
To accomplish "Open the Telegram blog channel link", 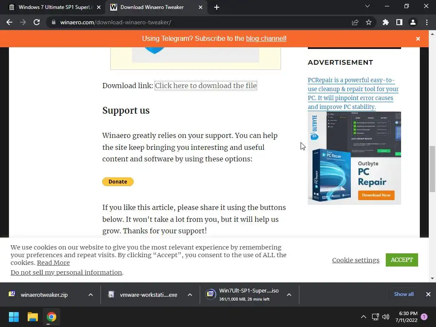I will click(266, 38).
